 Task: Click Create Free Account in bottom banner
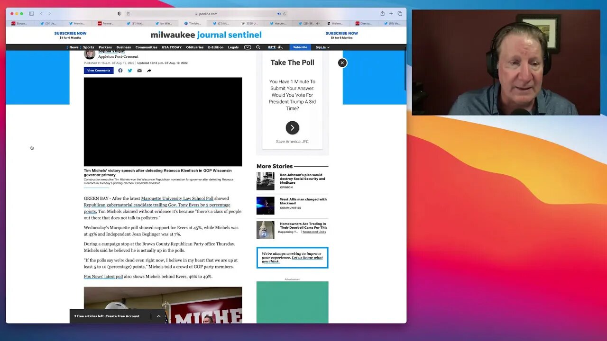(x=123, y=316)
